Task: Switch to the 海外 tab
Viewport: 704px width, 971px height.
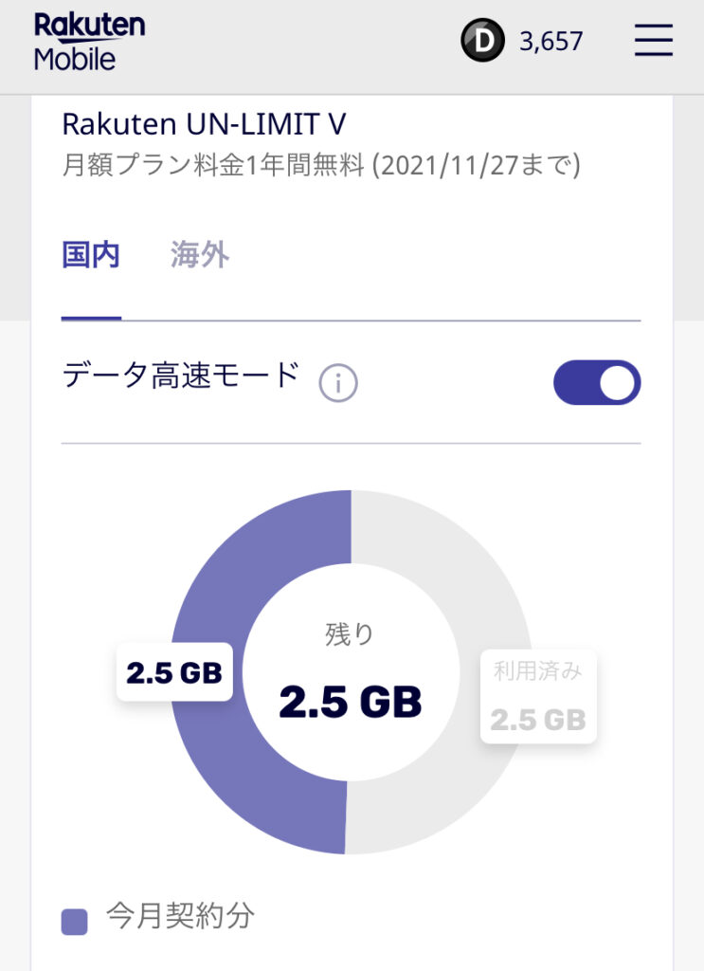Action: click(x=200, y=256)
